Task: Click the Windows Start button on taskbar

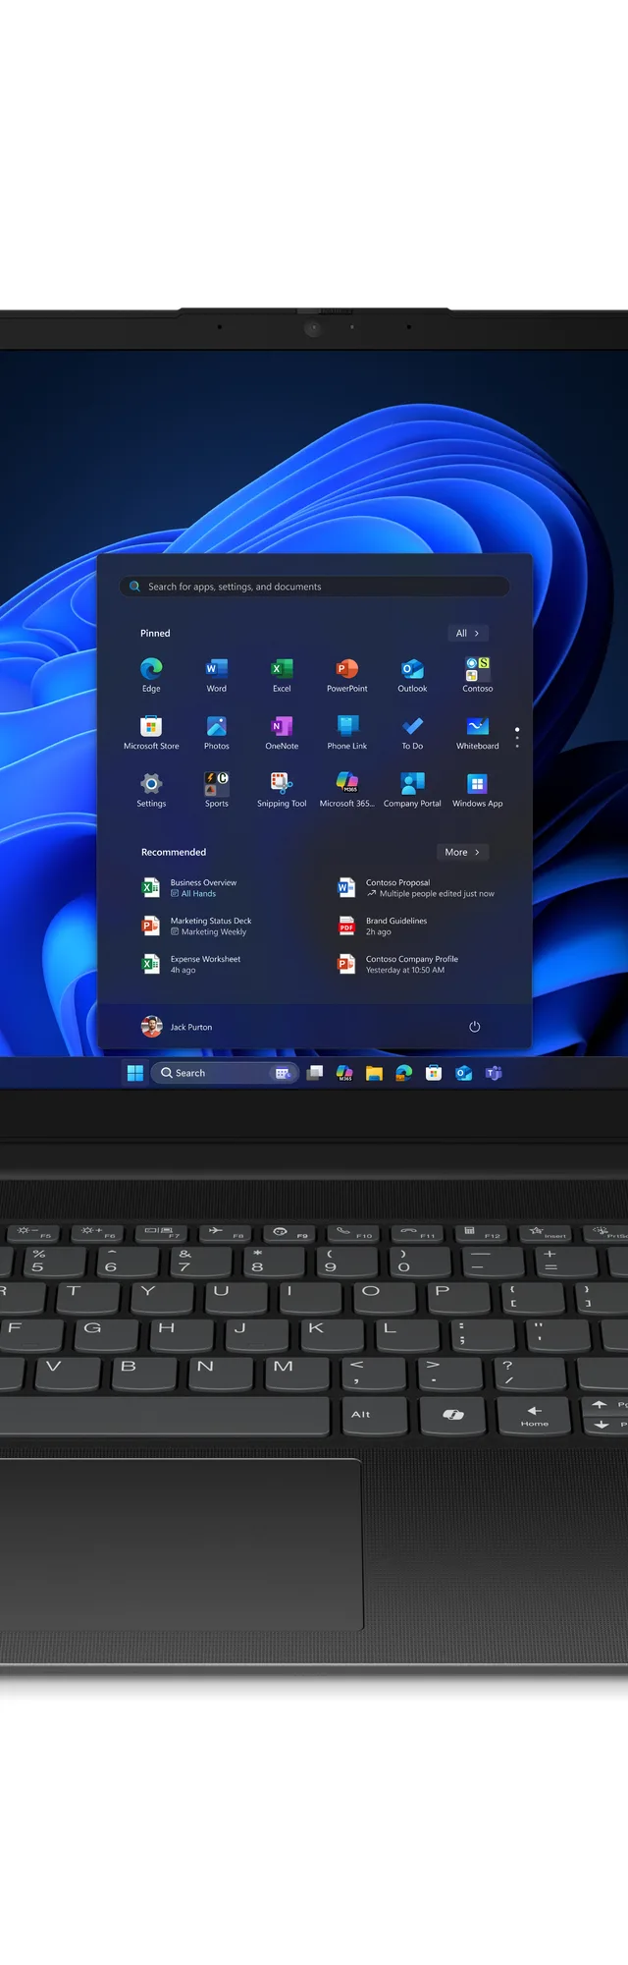Action: tap(135, 1073)
